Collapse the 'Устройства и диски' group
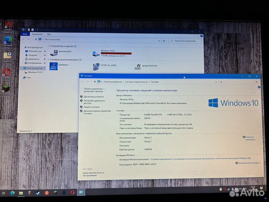Screen dimensions: 269x202 (49, 46)
